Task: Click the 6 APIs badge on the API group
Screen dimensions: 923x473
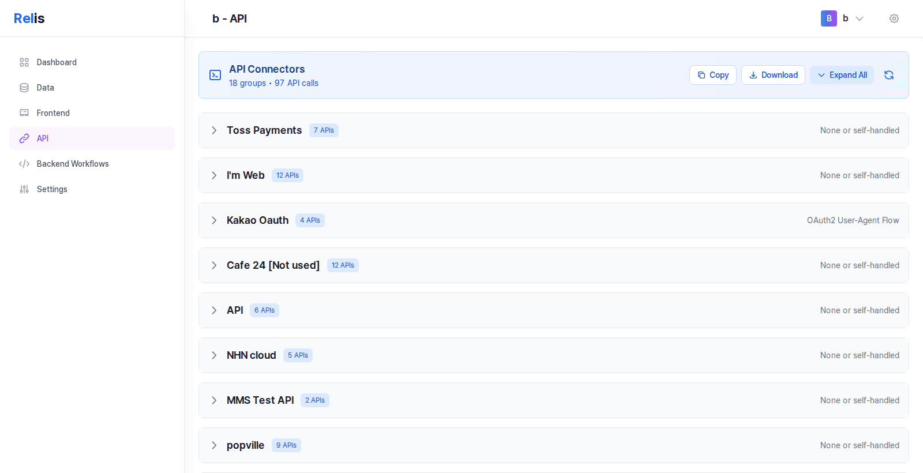Action: [264, 310]
